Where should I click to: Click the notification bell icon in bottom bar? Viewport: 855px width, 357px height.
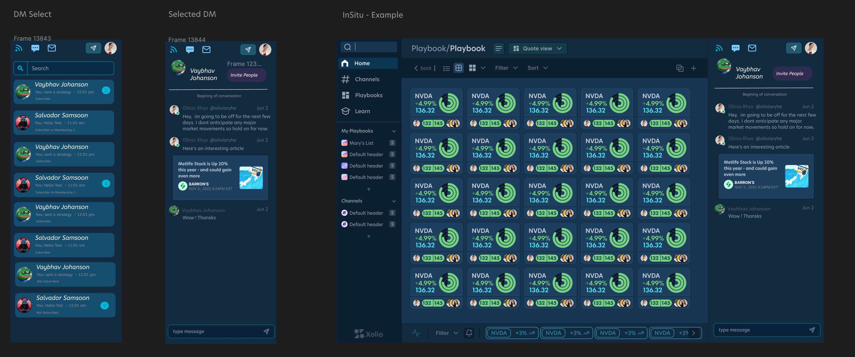(469, 333)
